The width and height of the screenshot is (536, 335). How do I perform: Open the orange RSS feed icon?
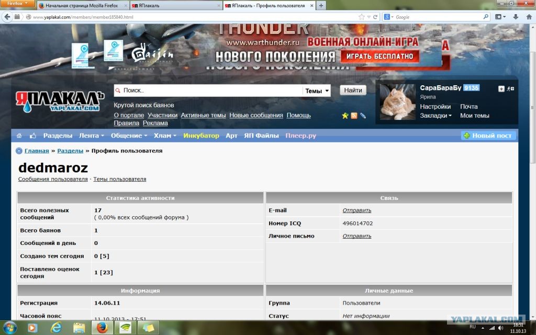tap(354, 116)
